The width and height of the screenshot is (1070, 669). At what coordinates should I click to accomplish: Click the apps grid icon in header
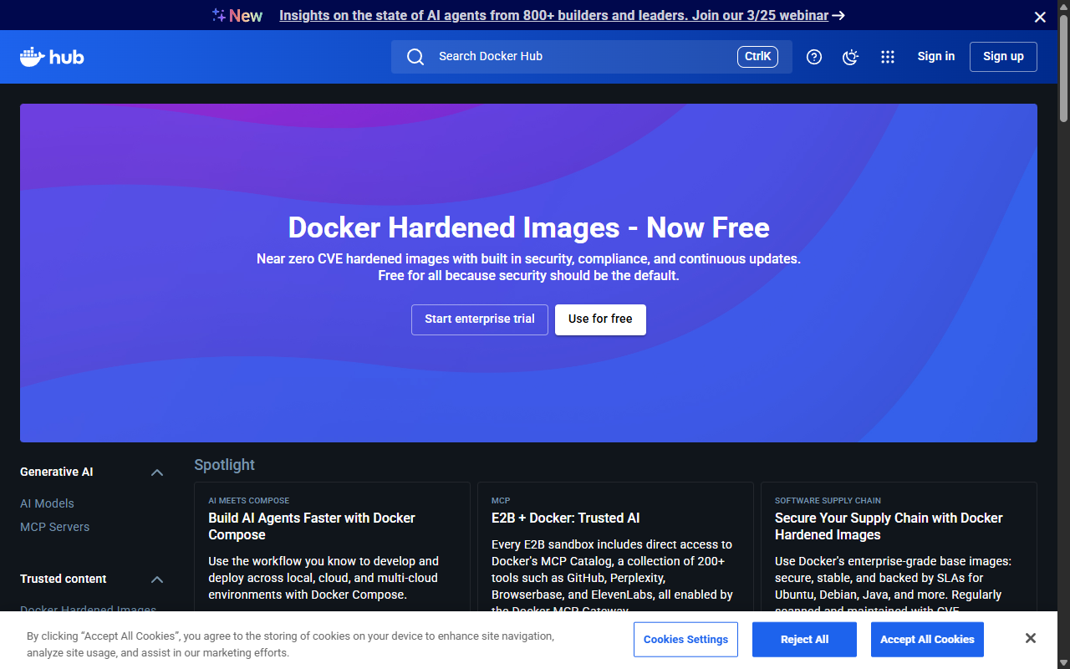point(888,57)
